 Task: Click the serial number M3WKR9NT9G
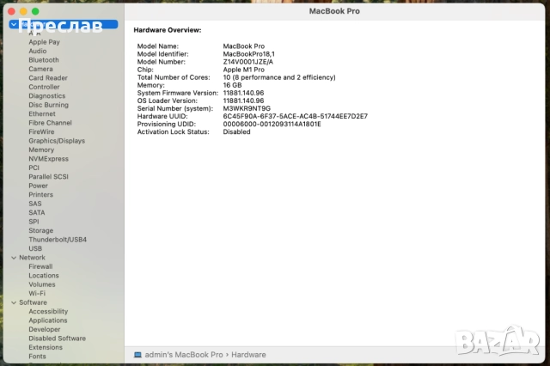247,108
